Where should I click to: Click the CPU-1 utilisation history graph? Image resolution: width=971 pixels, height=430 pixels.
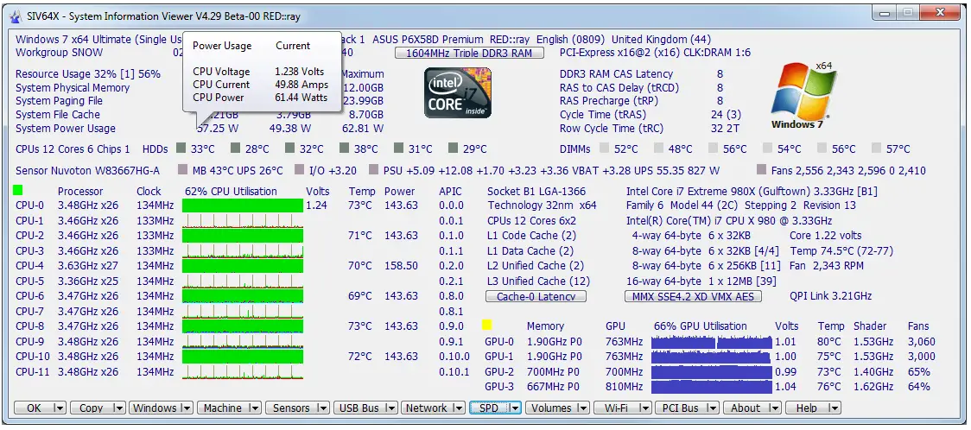pos(243,221)
